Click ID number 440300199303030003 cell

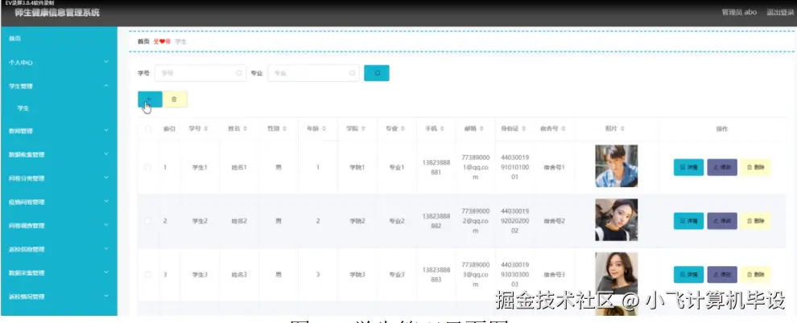(514, 275)
